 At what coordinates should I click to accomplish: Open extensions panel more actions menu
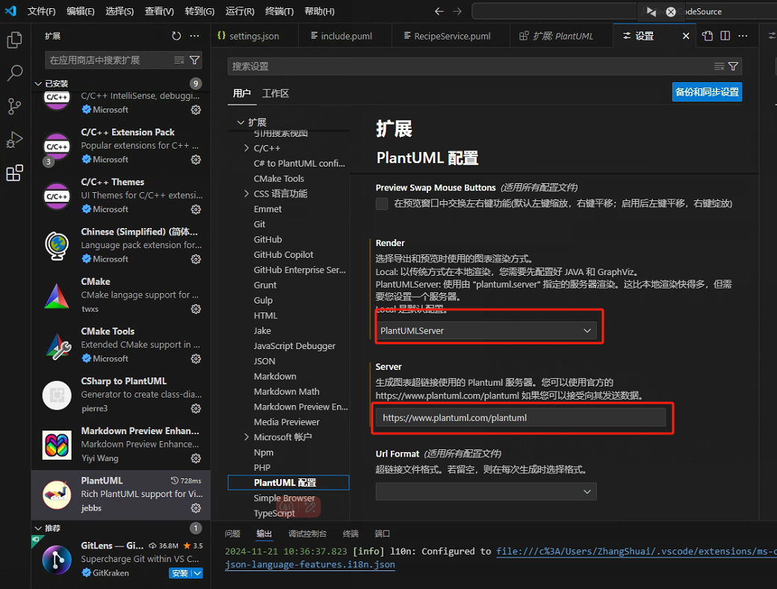coord(195,36)
